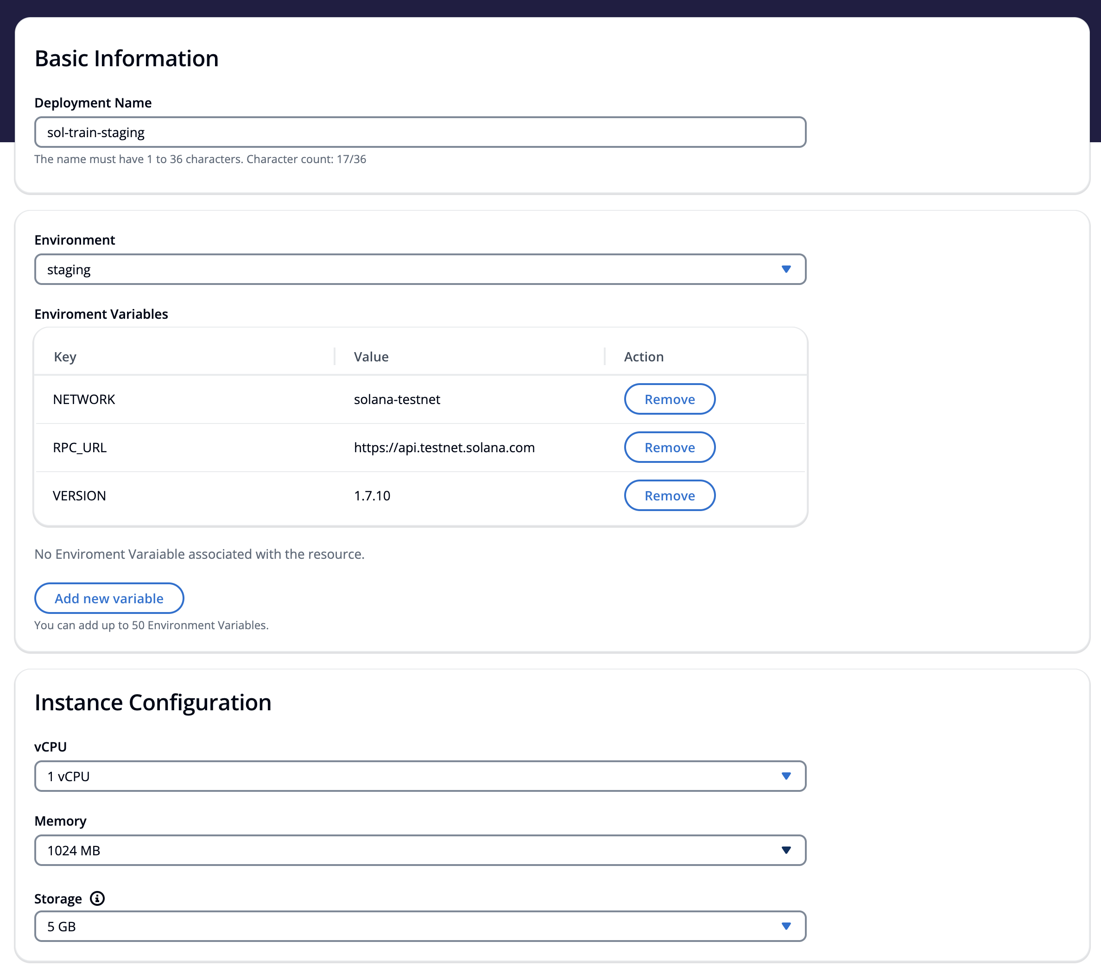Click the Add new variable button
1101x973 pixels.
tap(109, 598)
